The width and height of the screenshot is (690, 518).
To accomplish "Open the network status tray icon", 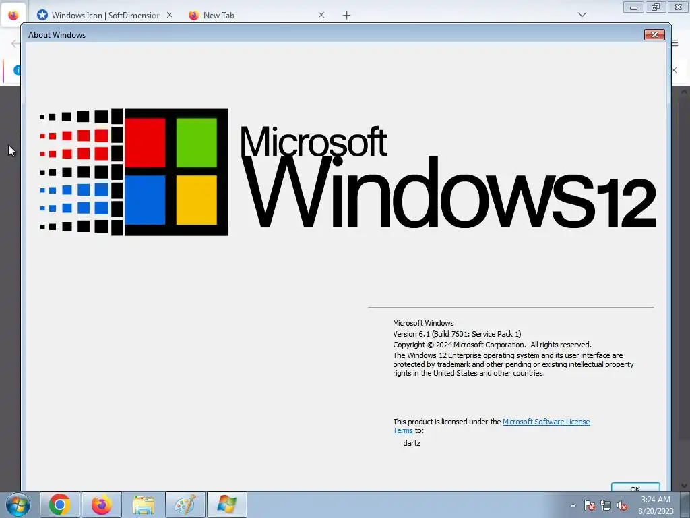I will pos(606,505).
